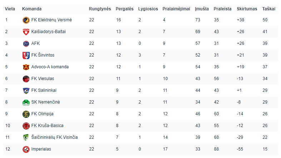The image size is (281, 158).
Task: Click the Įmušta column header
Action: click(x=202, y=9)
